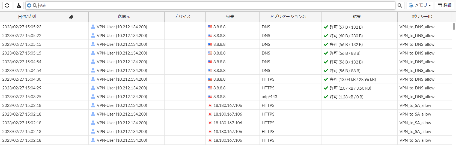Click the Japan flag icon in the first 18.180.167.106 row

[210, 105]
